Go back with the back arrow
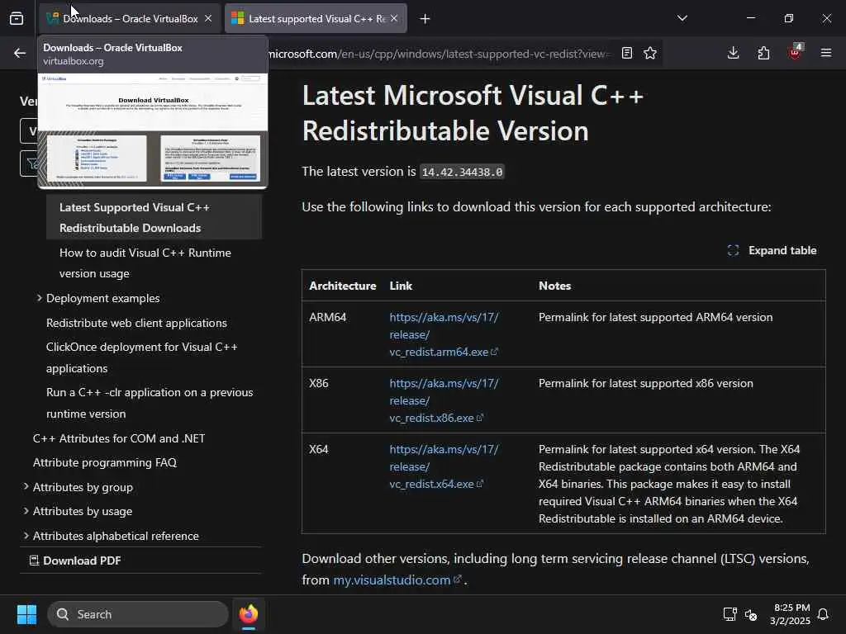 pyautogui.click(x=20, y=53)
